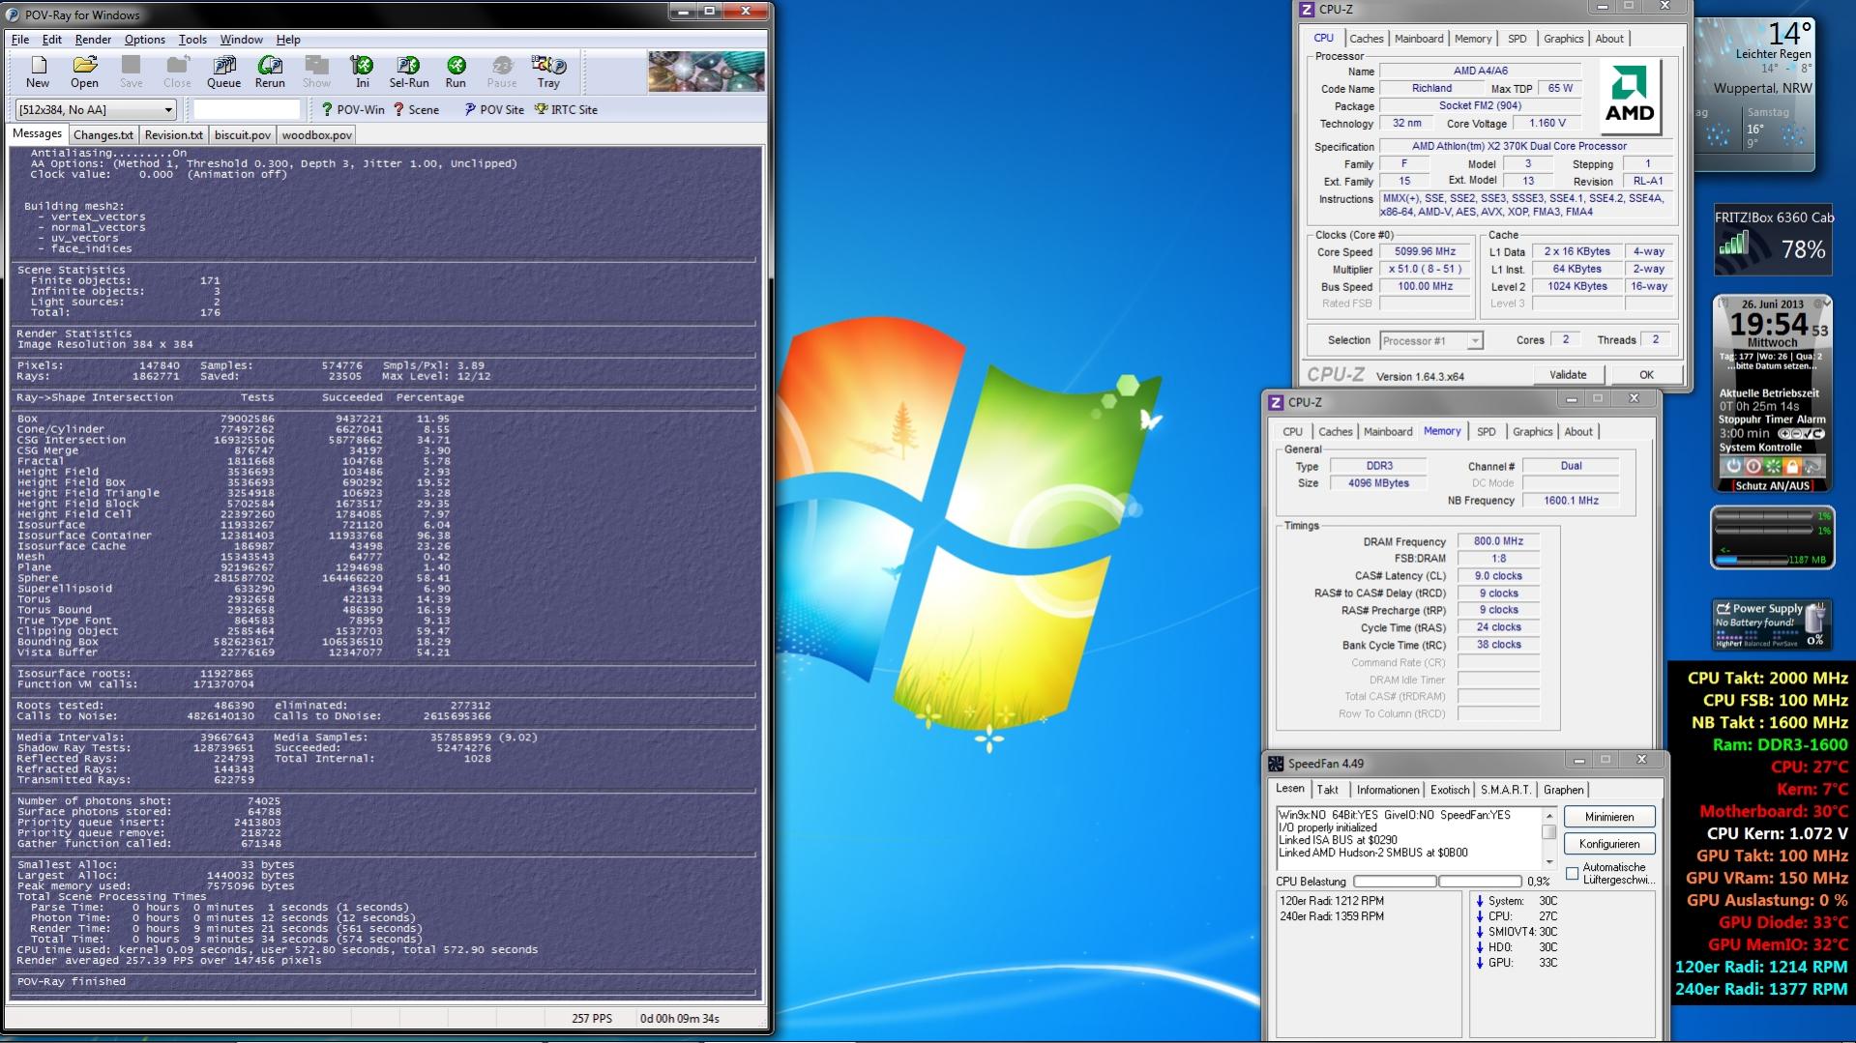Visit the IRTC Site toolbar entry
This screenshot has width=1856, height=1043.
coord(566,109)
